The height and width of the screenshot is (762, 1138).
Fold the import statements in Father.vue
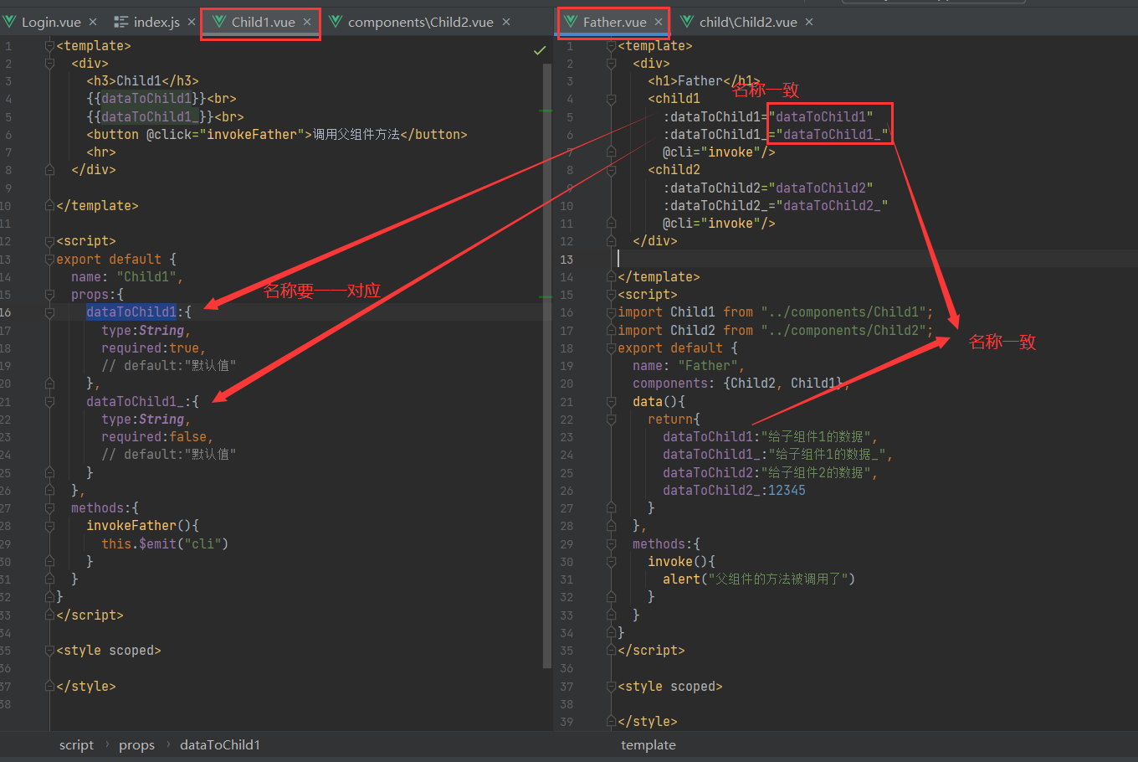coord(611,312)
